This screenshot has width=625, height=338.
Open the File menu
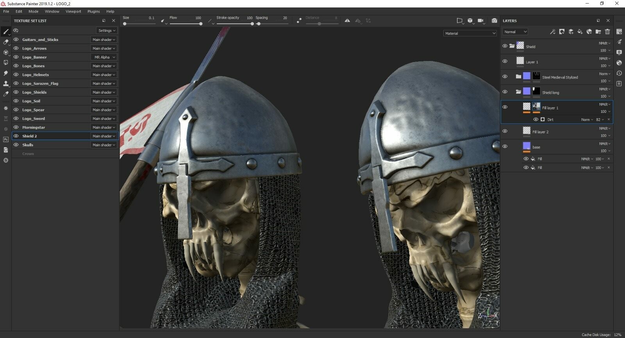[6, 11]
